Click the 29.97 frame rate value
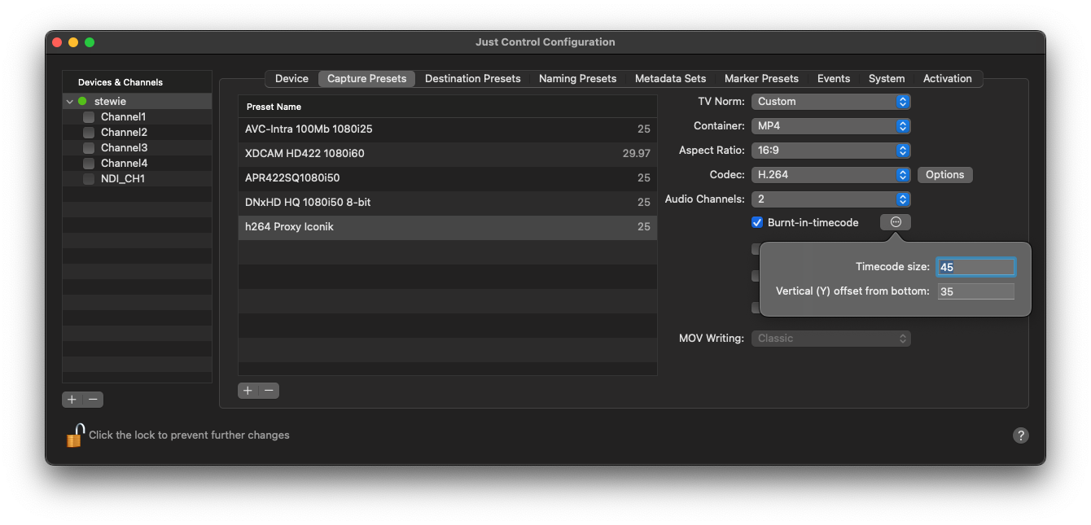This screenshot has width=1091, height=525. pyautogui.click(x=636, y=154)
